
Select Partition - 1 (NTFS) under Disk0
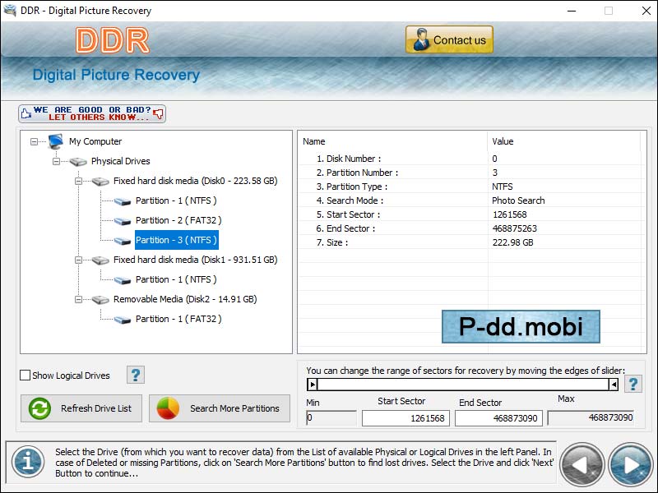tap(176, 200)
